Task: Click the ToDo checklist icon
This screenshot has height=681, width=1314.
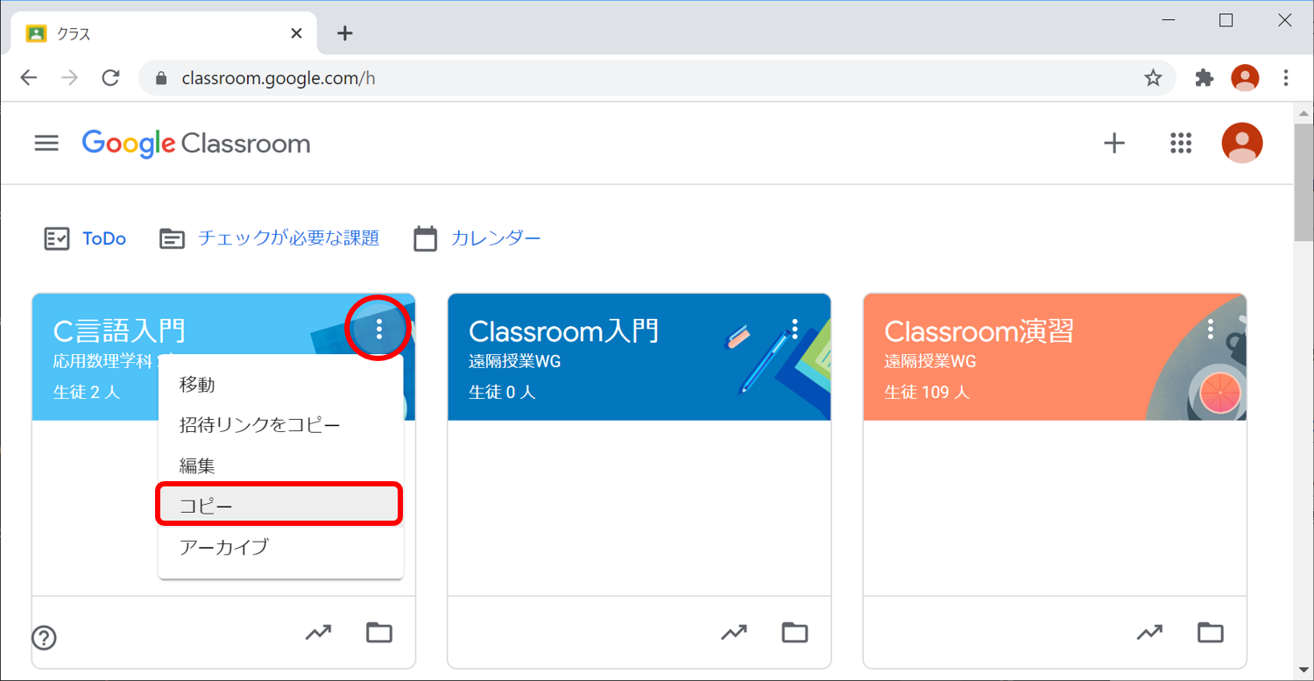Action: tap(57, 238)
